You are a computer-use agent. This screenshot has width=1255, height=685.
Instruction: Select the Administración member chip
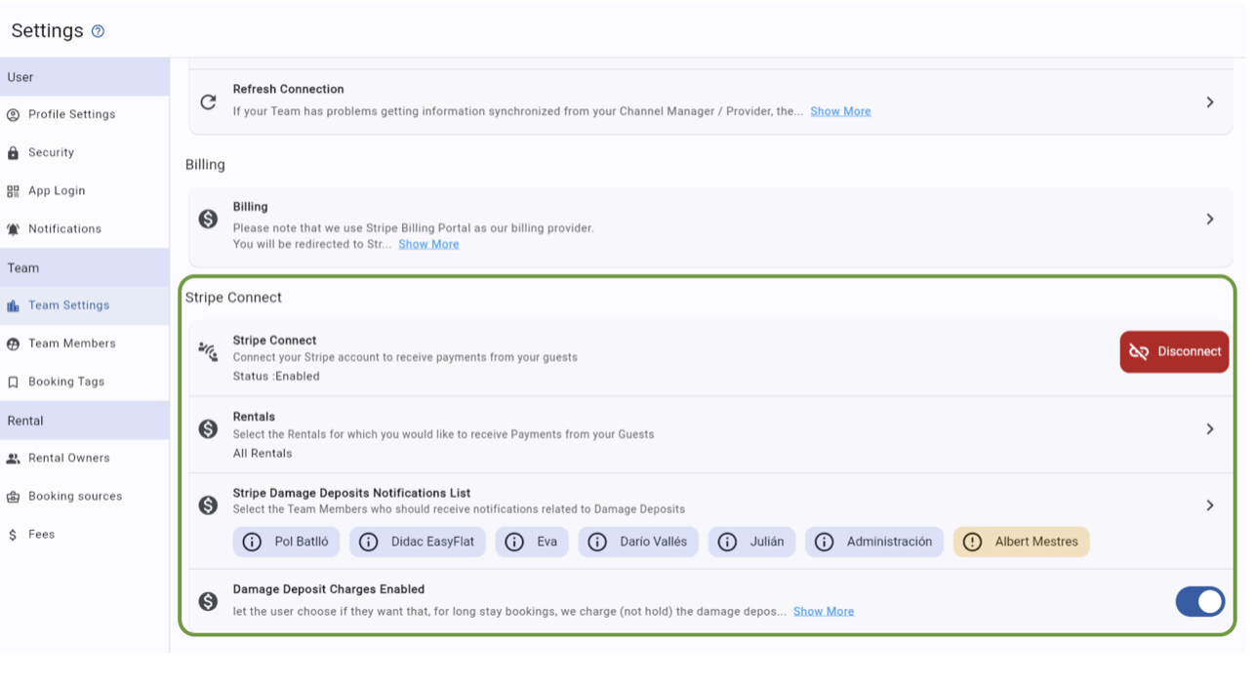point(874,542)
